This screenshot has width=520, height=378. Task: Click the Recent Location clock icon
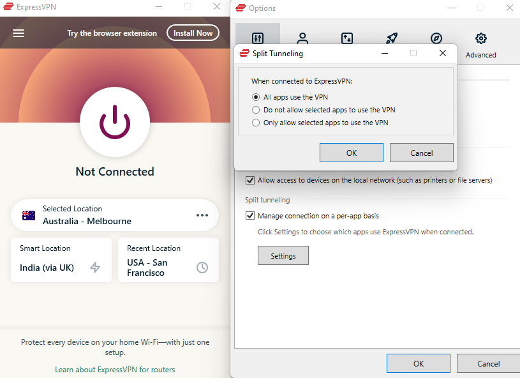click(x=202, y=268)
